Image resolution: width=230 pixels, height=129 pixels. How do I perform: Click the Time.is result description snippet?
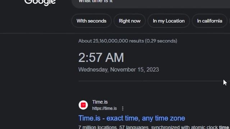[x=154, y=127]
